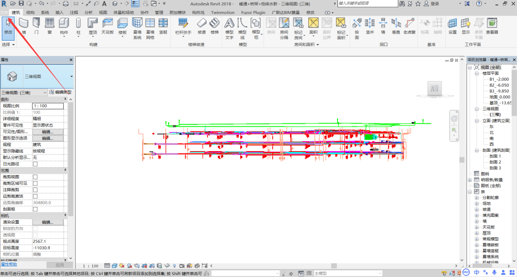Toggle the 注释裁剪 checkbox
Image resolution: width=517 pixels, height=277 pixels.
pyautogui.click(x=35, y=190)
